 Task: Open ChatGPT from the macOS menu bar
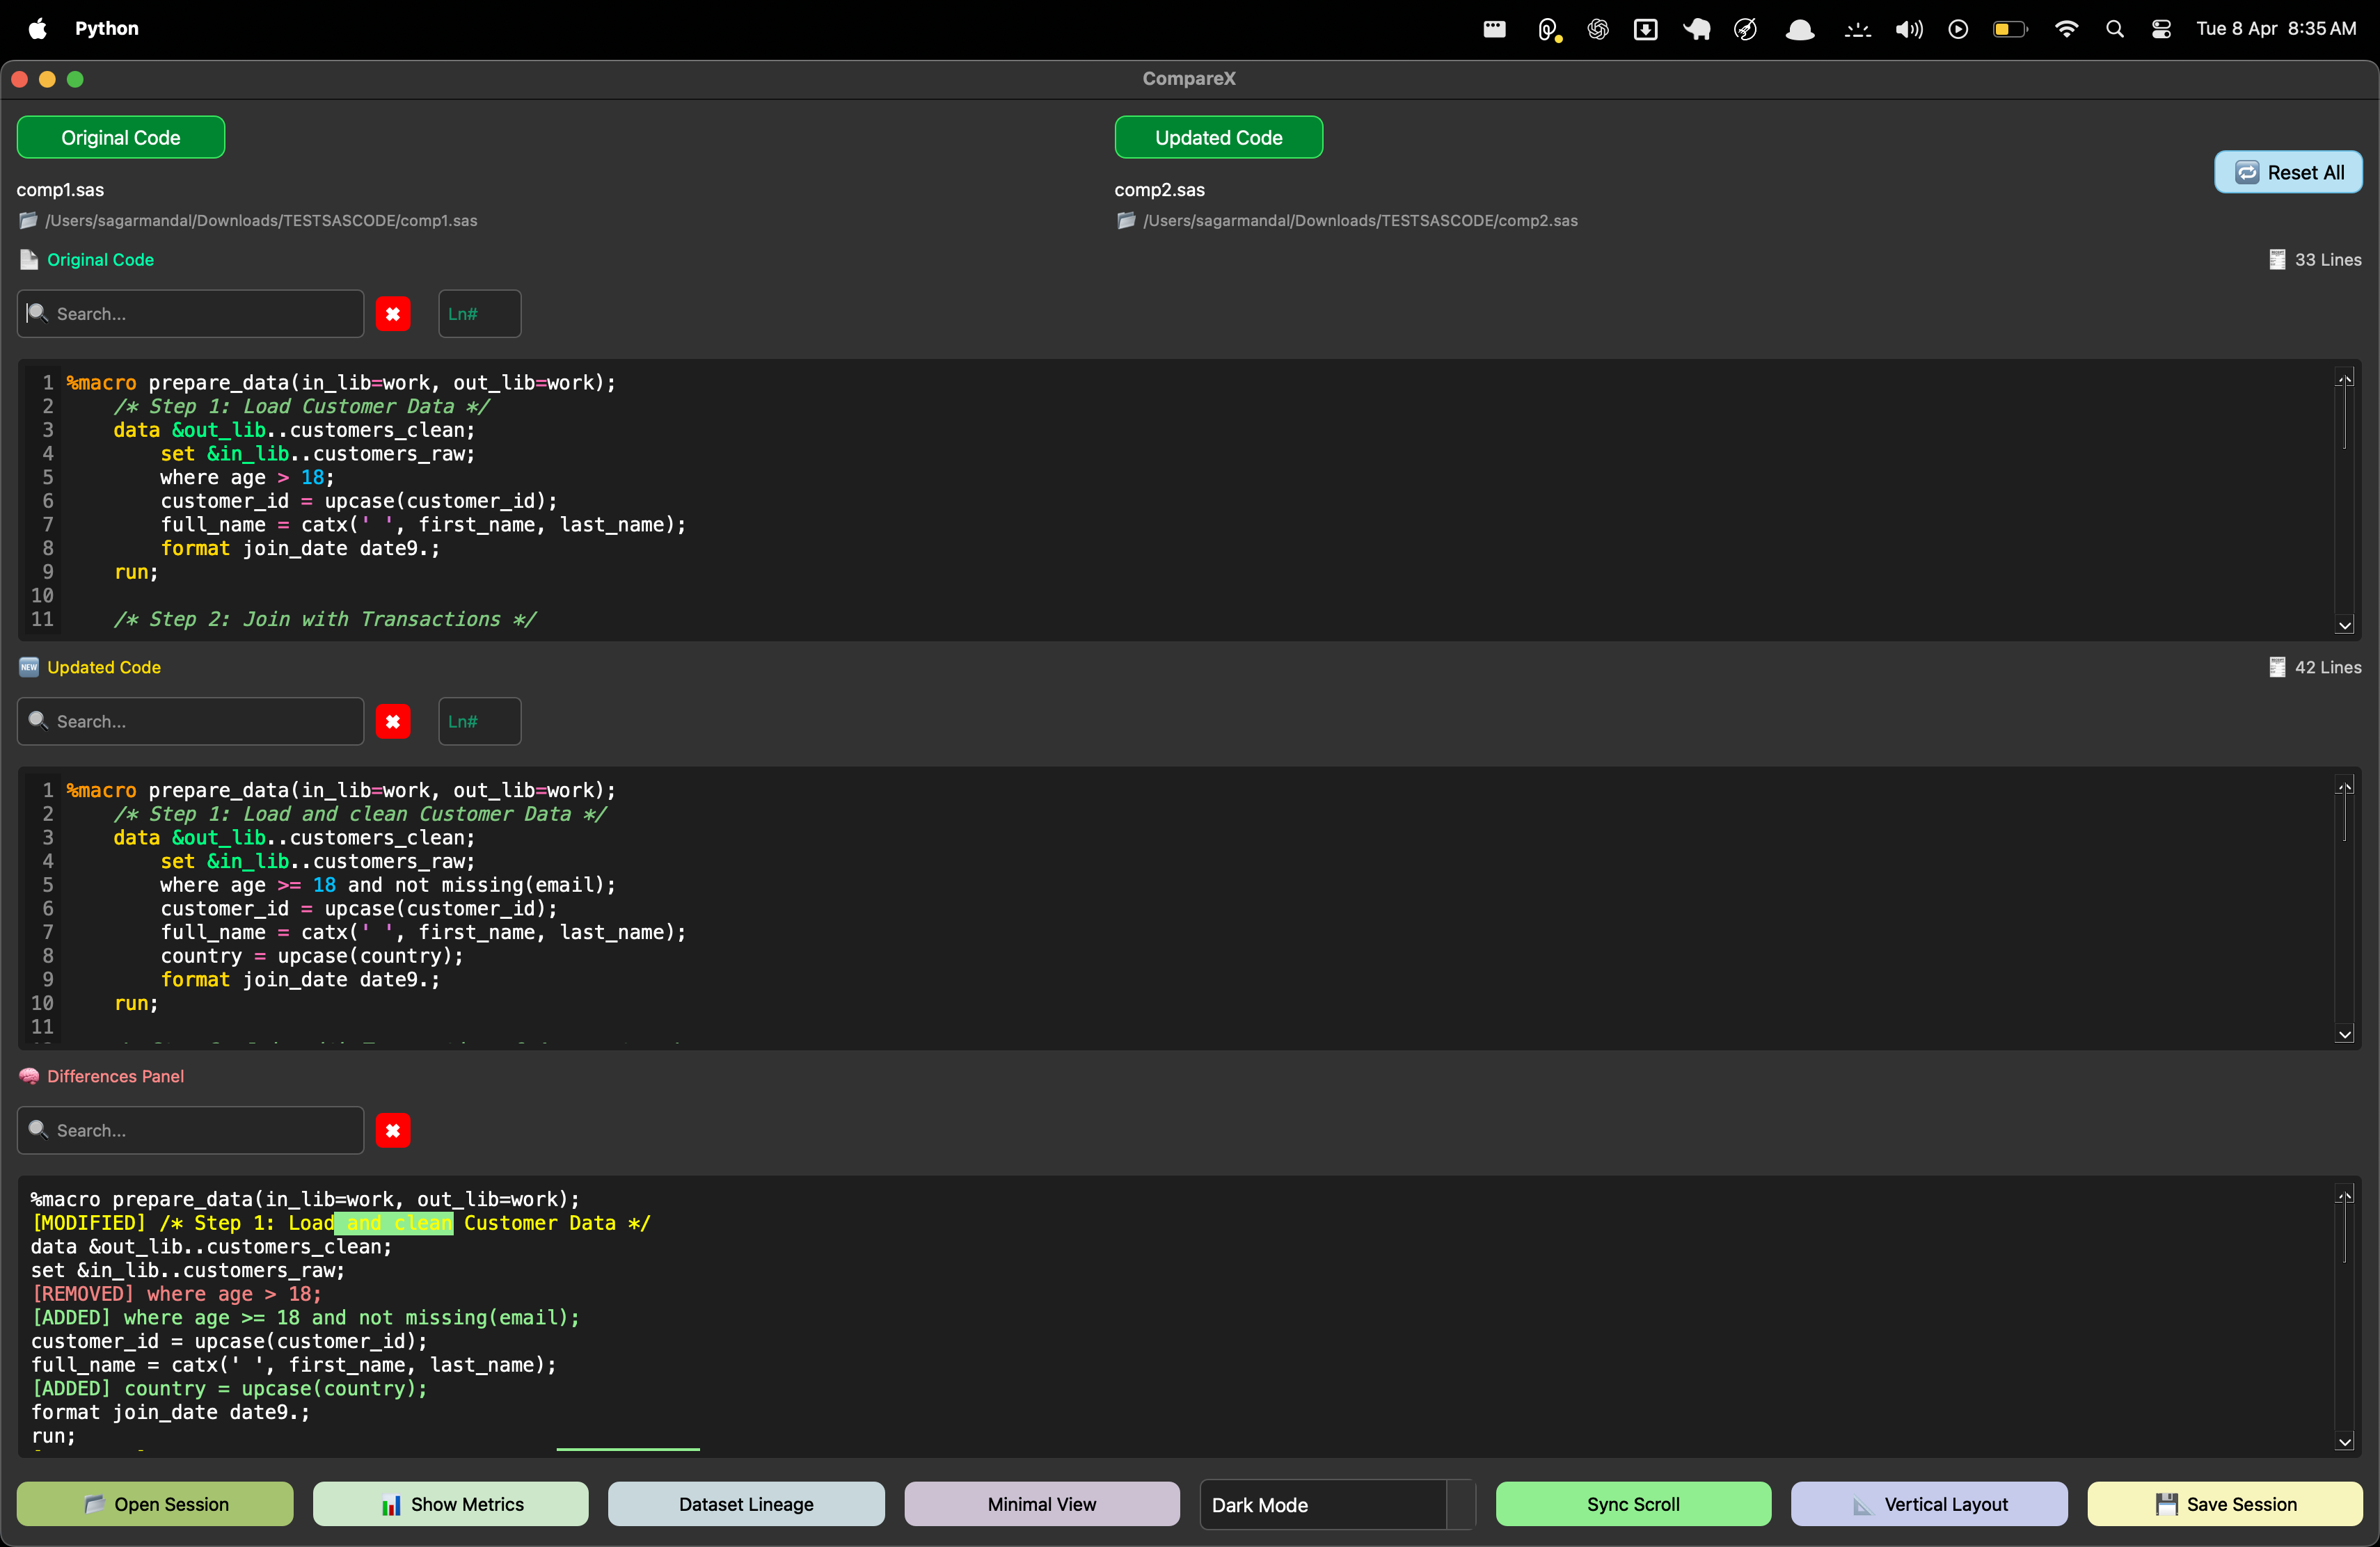[x=1597, y=28]
